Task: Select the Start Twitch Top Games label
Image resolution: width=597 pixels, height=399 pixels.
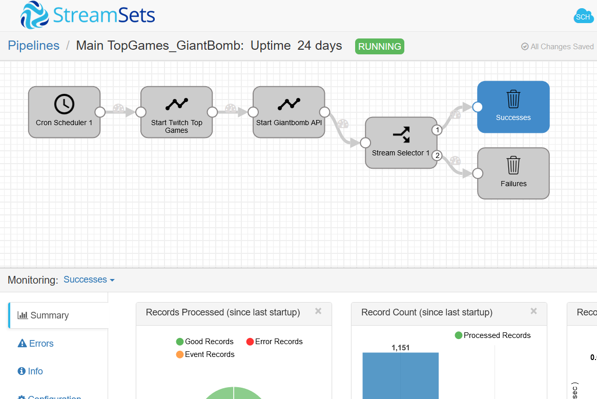Action: 177,127
